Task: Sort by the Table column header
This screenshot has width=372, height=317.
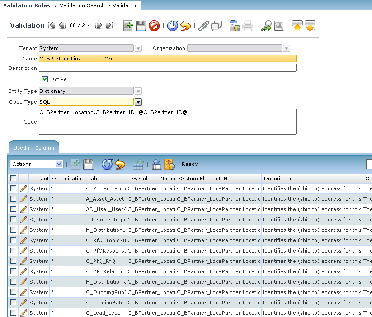Action: [x=105, y=179]
